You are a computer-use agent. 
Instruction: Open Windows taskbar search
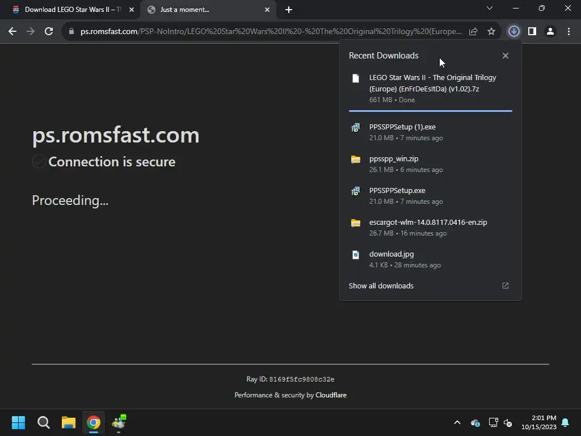point(43,422)
